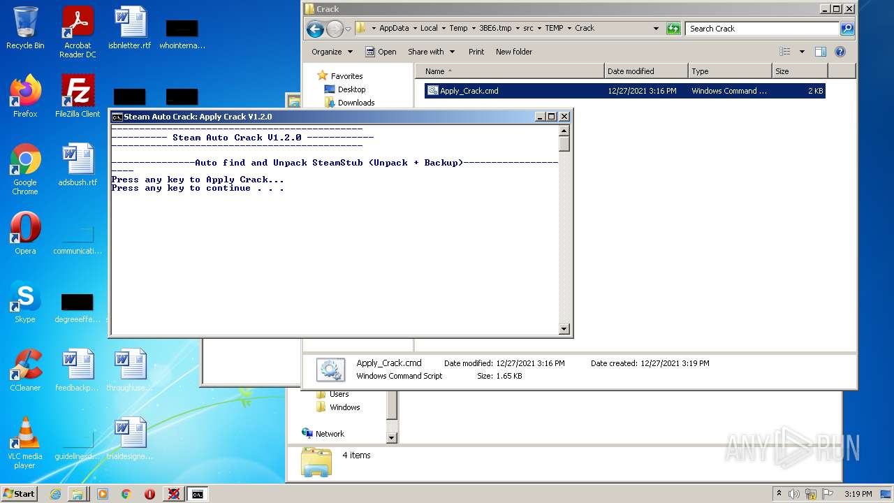Click console scrollbar down arrow
894x503 pixels.
point(564,329)
